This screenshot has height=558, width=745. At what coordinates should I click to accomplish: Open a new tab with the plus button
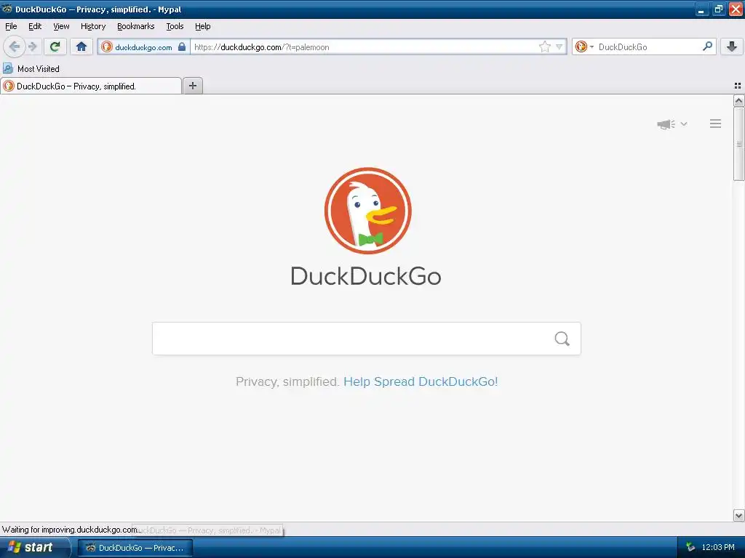(193, 86)
